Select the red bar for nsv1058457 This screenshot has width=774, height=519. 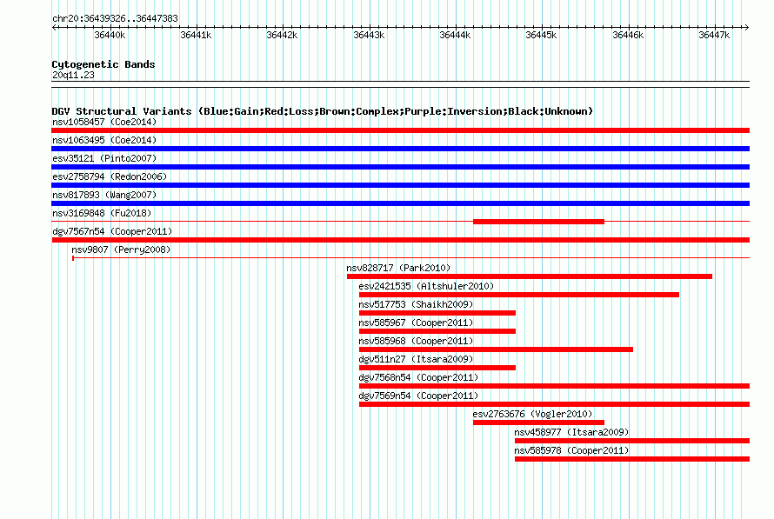point(400,130)
